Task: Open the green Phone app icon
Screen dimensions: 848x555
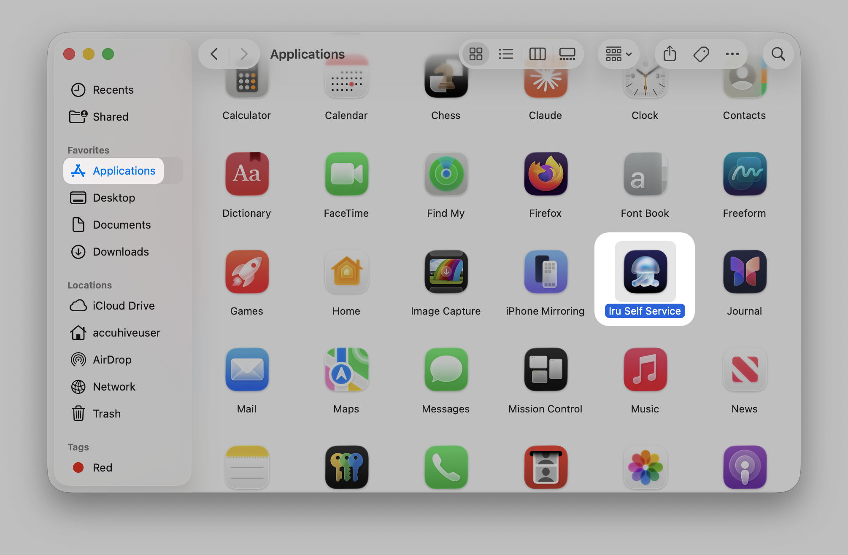Action: pos(446,467)
